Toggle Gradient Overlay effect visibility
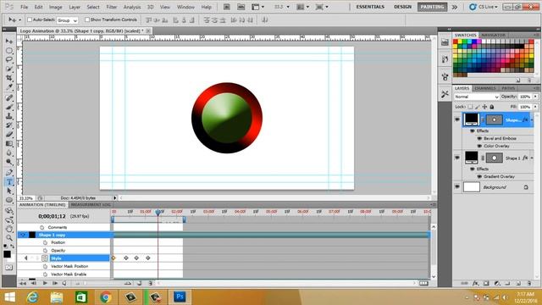Image resolution: width=542 pixels, height=305 pixels. [x=479, y=176]
